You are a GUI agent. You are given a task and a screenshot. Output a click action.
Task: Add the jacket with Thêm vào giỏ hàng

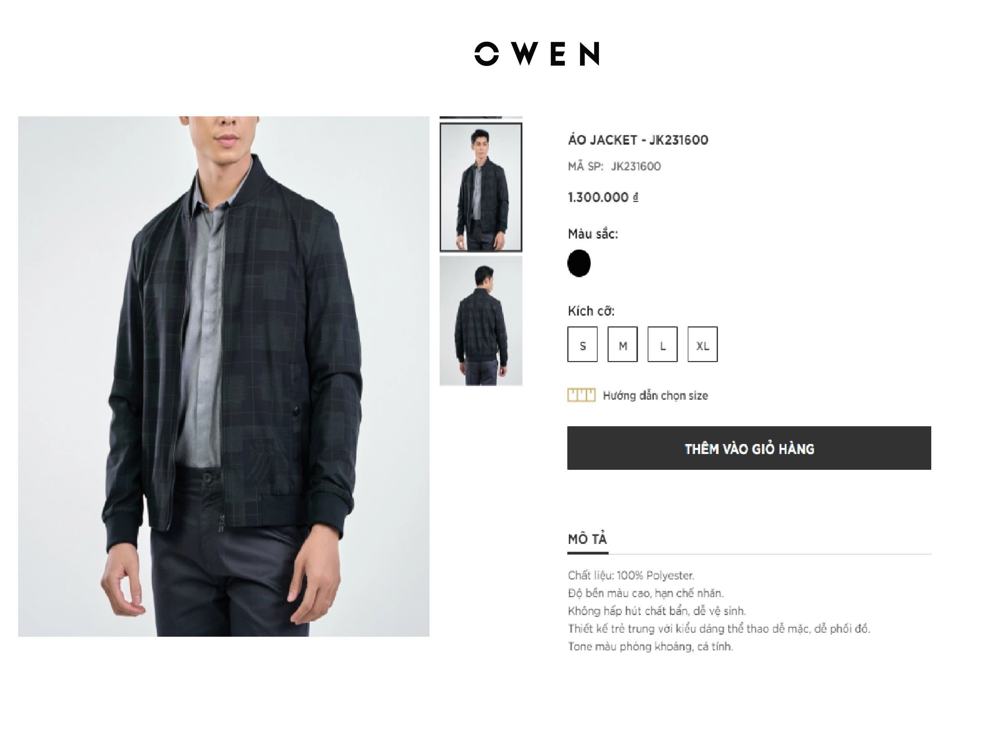click(x=749, y=448)
